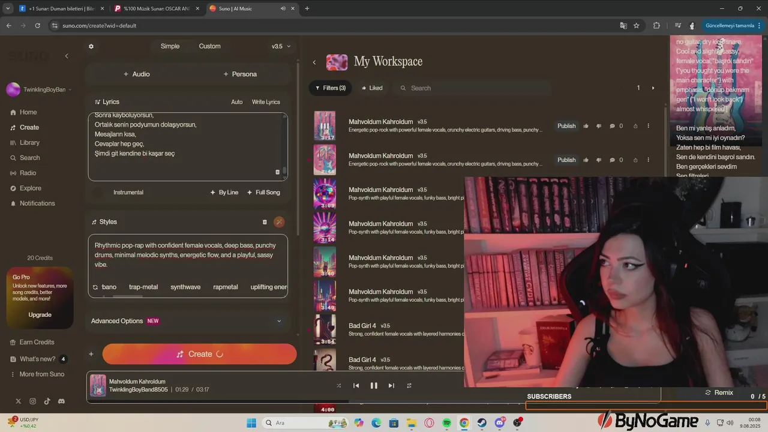Open Chrome tab search dropdown arrow
The image size is (768, 432).
click(7, 8)
